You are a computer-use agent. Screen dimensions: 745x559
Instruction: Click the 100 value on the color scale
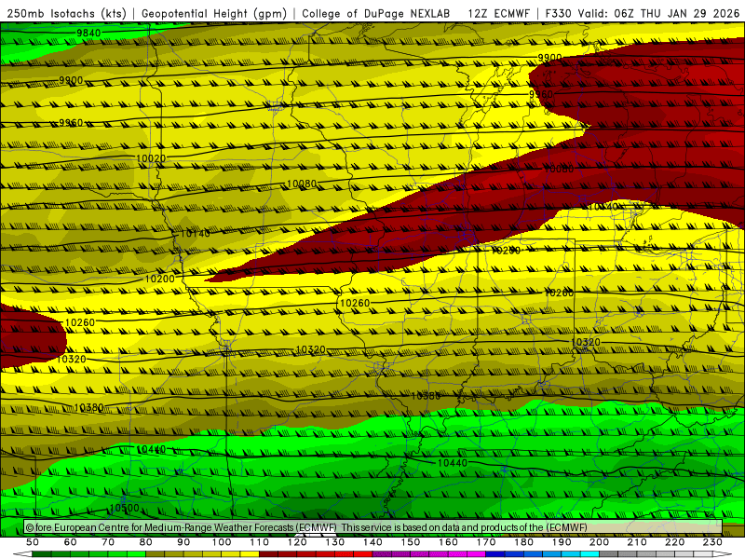(222, 542)
